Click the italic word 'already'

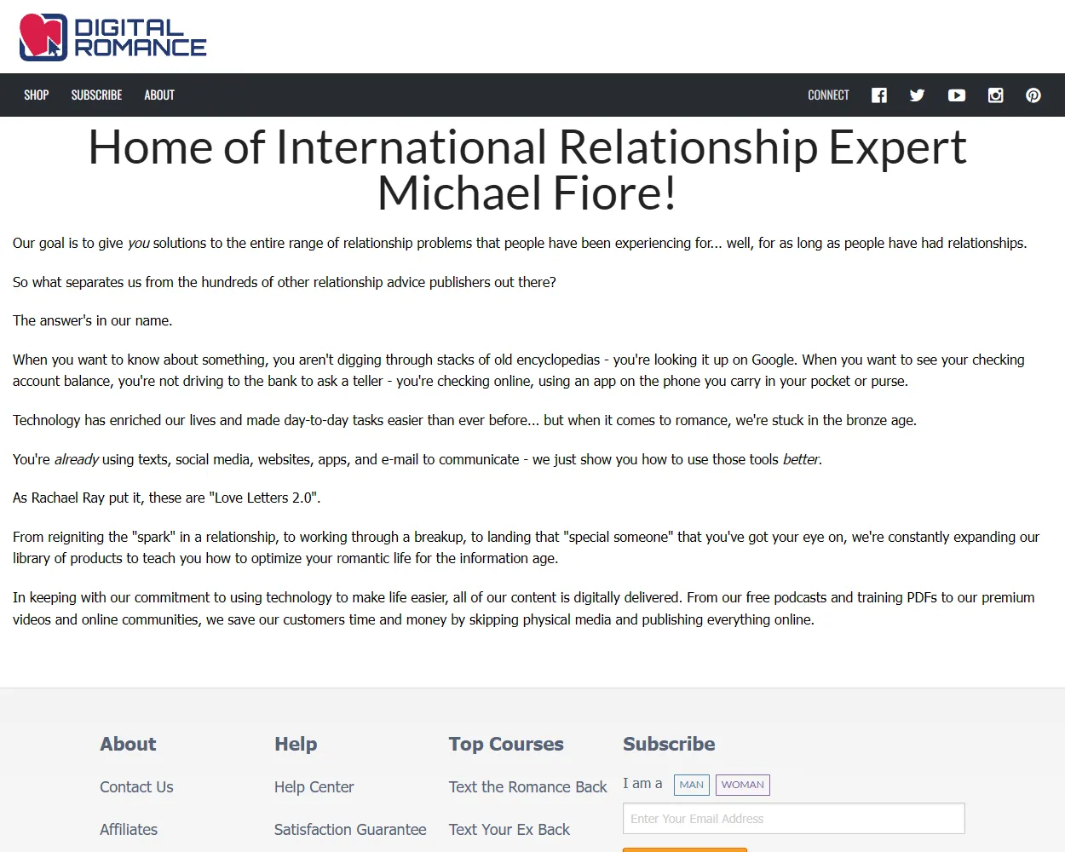coord(77,460)
